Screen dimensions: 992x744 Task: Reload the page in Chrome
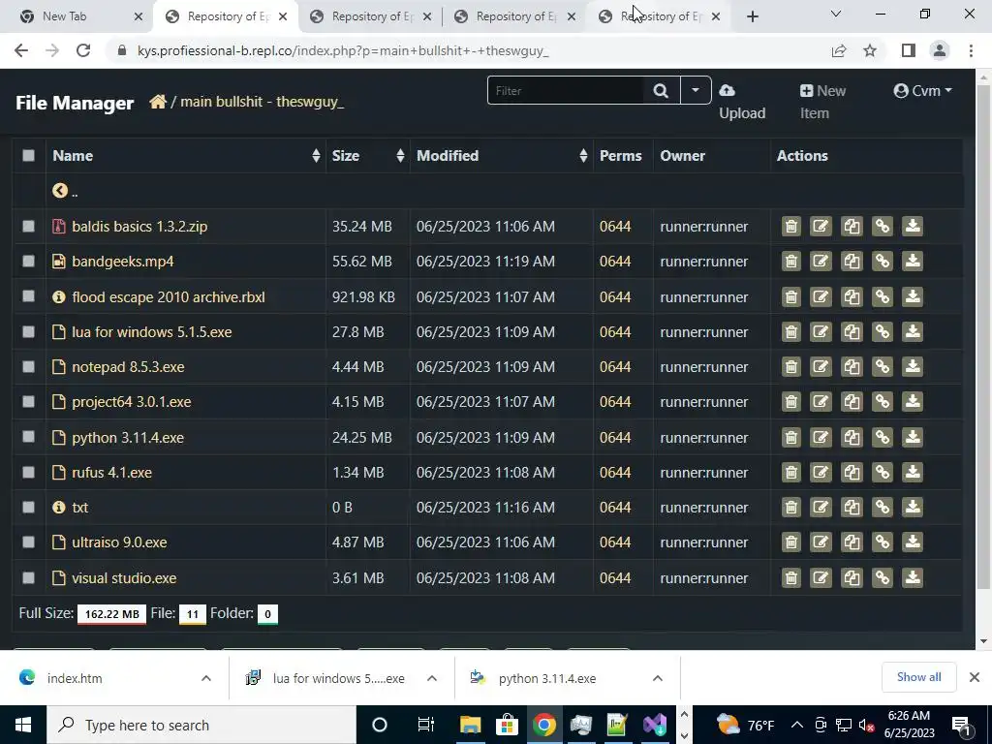pos(83,50)
